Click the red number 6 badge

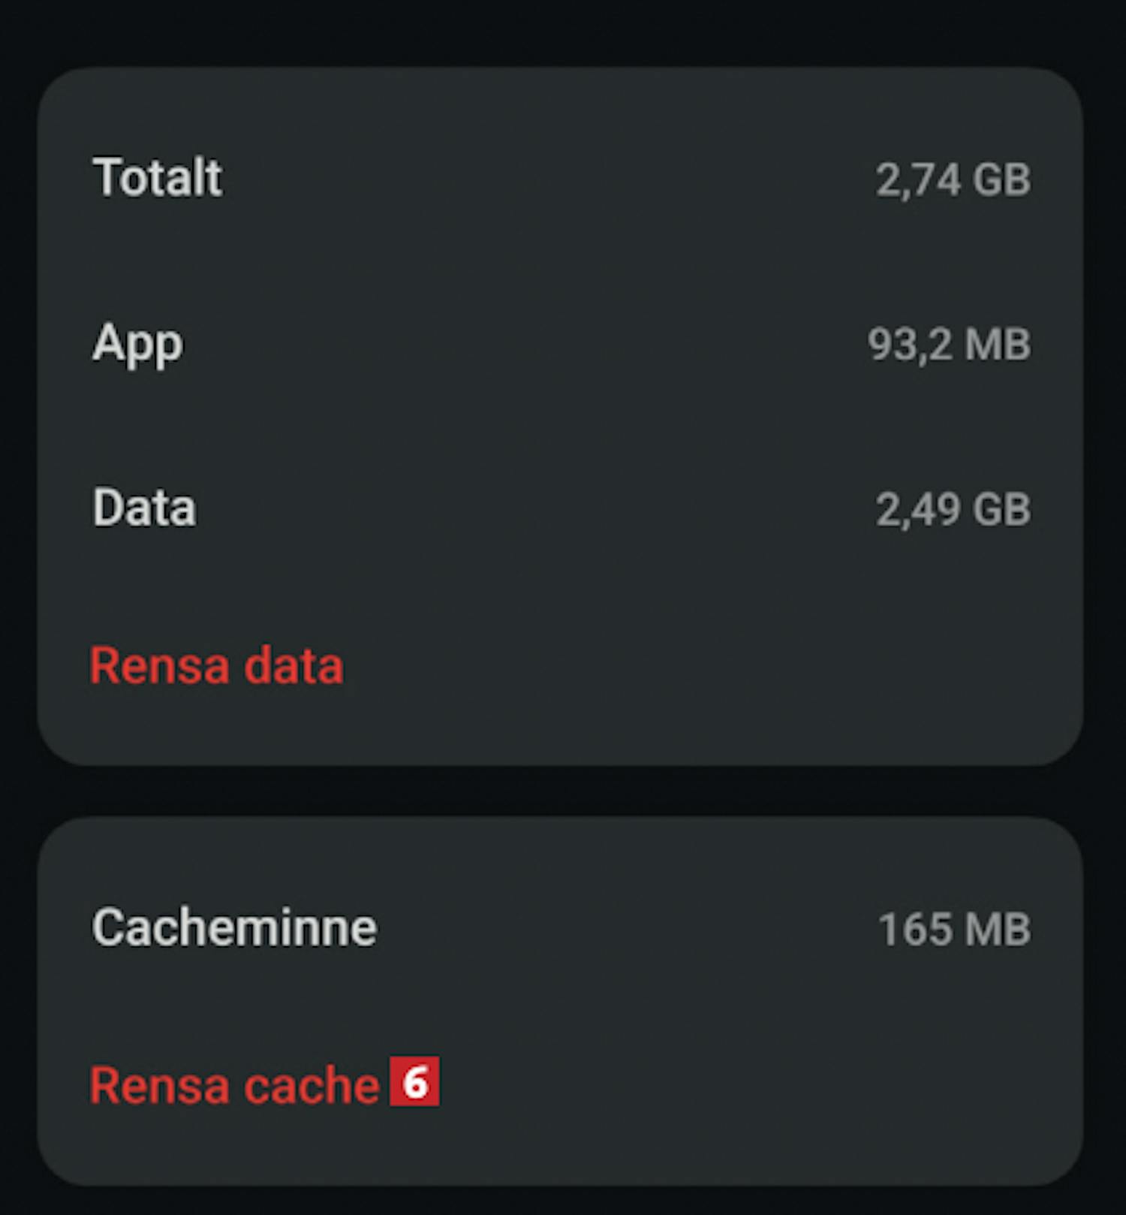click(x=414, y=1081)
